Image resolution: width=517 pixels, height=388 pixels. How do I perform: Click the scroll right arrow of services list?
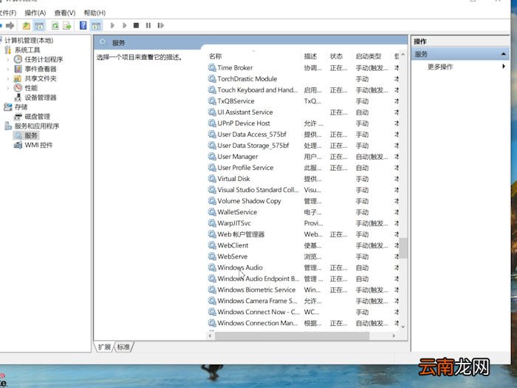tap(394, 336)
